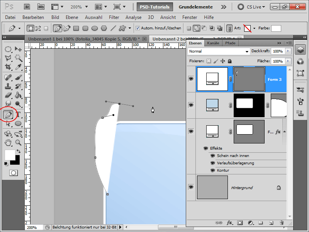This screenshot has height=232, width=309.
Task: Toggle Quick Mask mode
Action: click(x=14, y=173)
